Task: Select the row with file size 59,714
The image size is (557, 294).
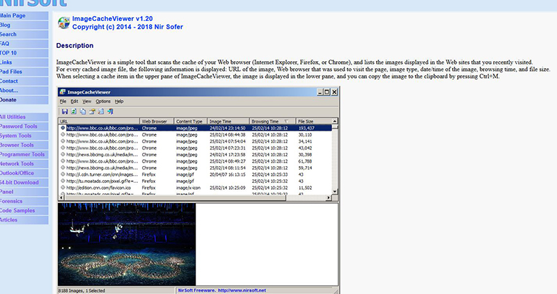Action: tap(195, 168)
